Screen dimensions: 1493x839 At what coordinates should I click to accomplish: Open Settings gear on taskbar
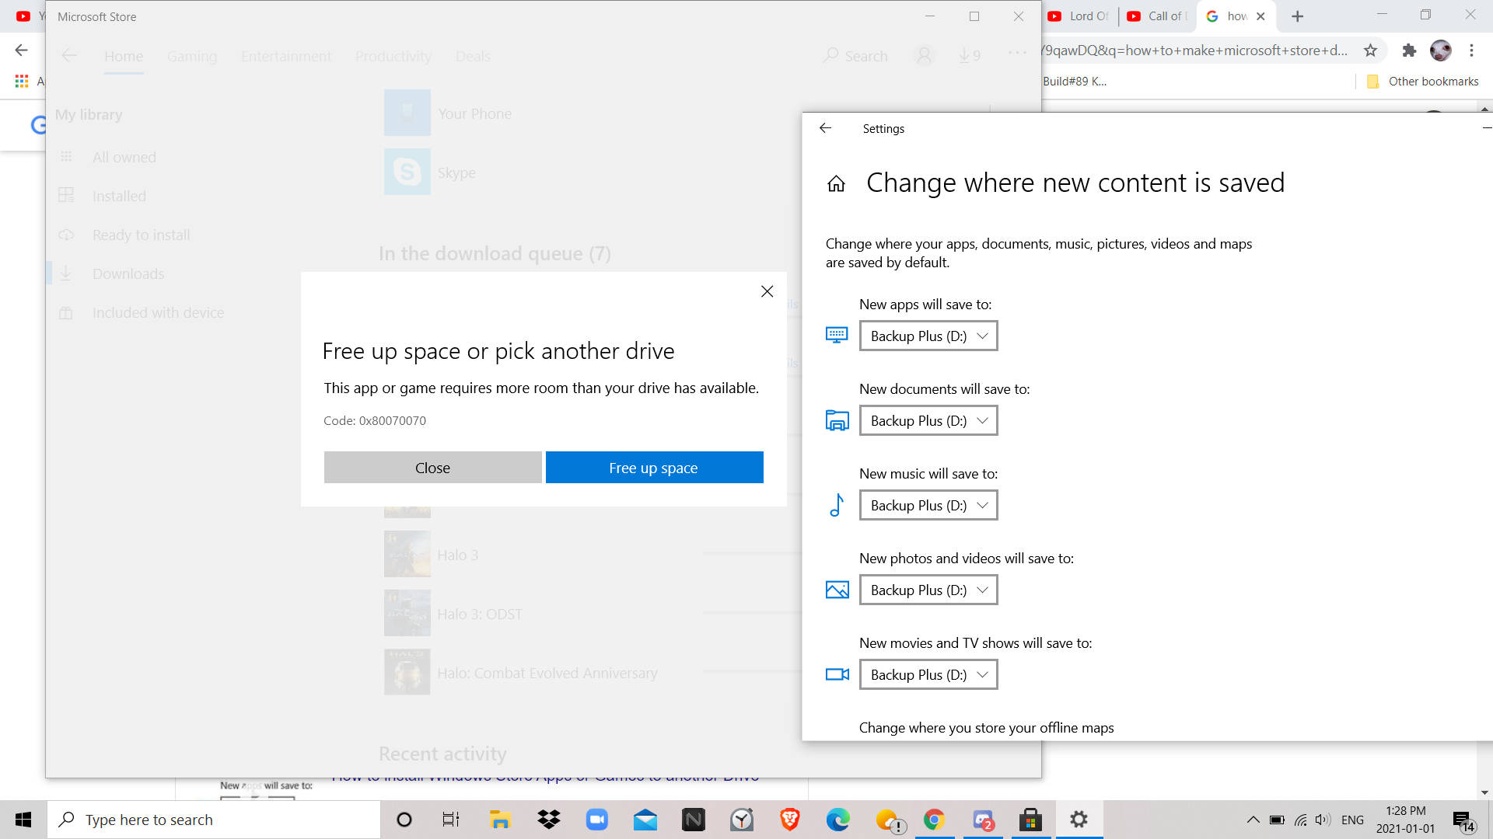click(x=1079, y=820)
